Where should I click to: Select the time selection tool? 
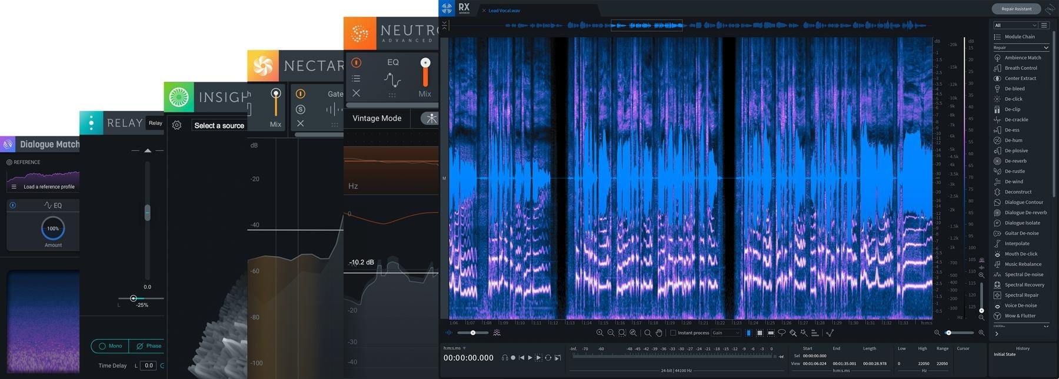tap(748, 333)
